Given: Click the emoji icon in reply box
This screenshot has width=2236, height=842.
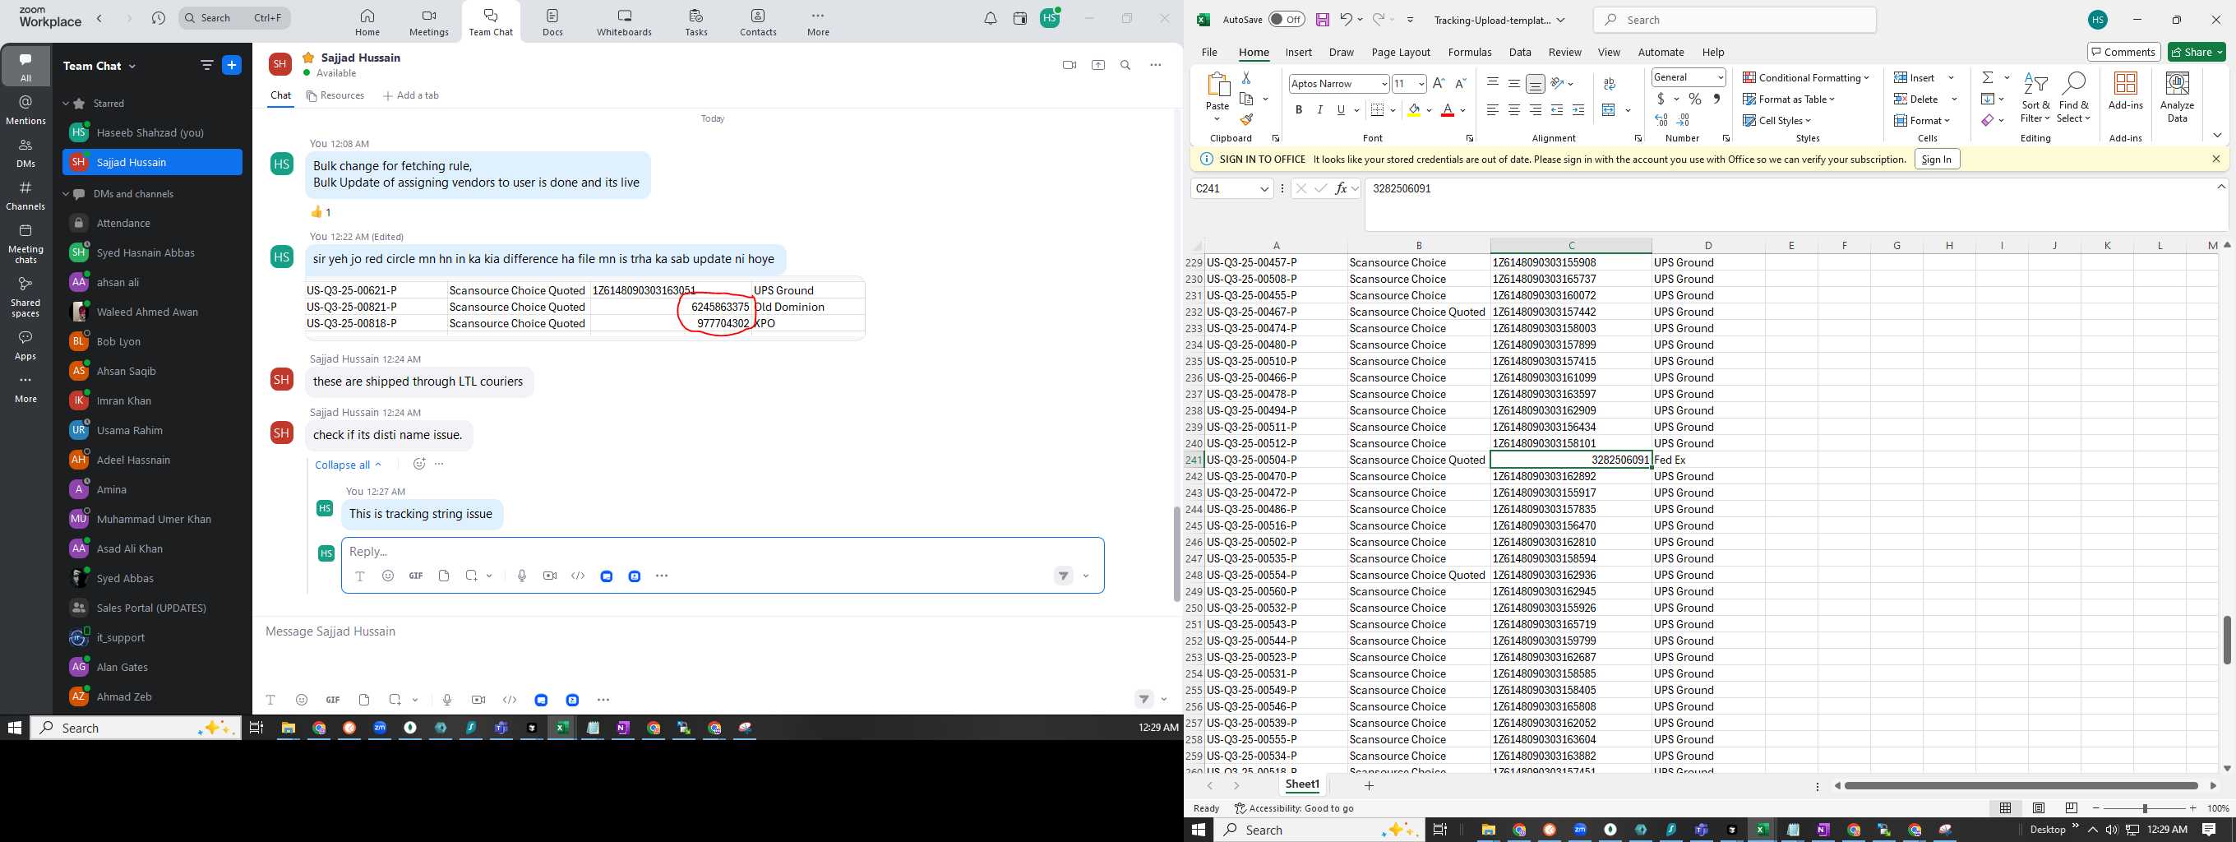Looking at the screenshot, I should pyautogui.click(x=388, y=576).
